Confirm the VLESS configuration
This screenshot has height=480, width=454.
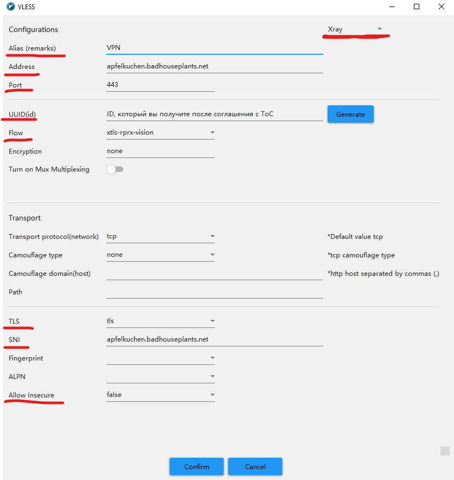pos(196,466)
